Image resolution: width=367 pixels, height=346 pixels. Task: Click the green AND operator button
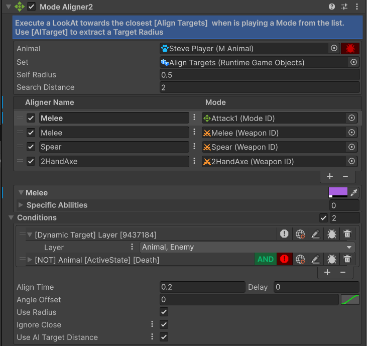(x=266, y=260)
